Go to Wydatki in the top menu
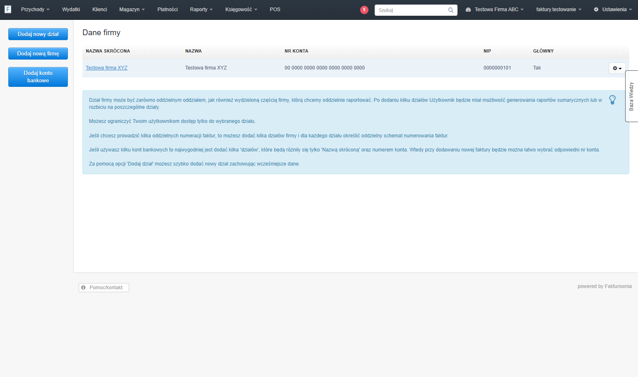638x377 pixels. coord(71,10)
